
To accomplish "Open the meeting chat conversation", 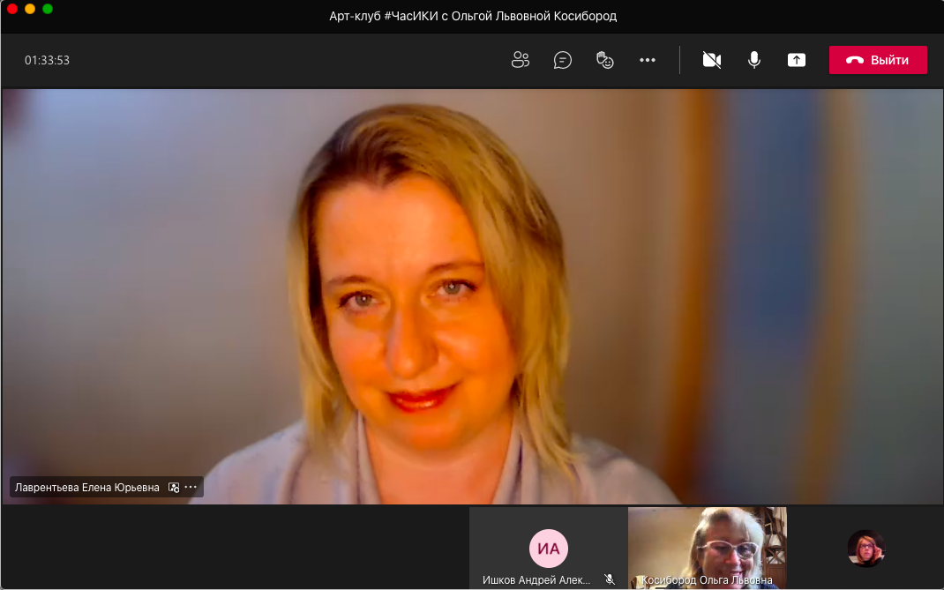I will 563,60.
